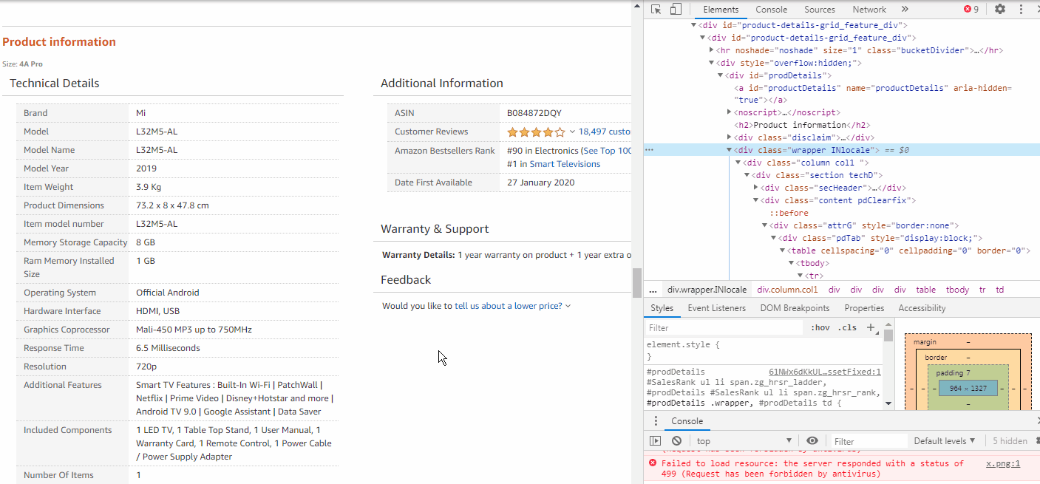Open the console context 'top' dropdown
Image resolution: width=1040 pixels, height=484 pixels.
click(743, 441)
